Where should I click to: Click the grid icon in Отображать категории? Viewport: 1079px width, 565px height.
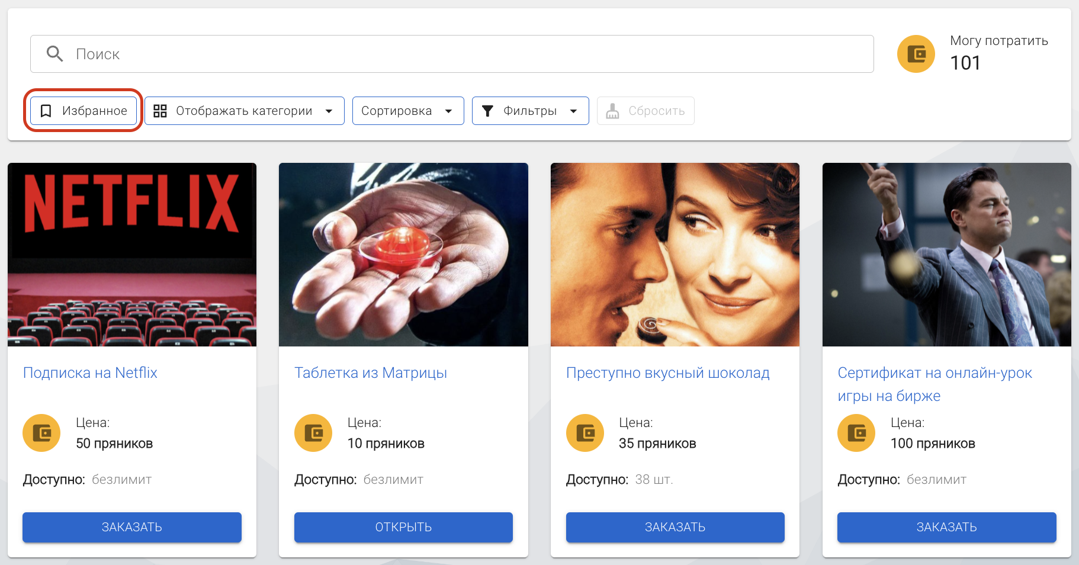pyautogui.click(x=160, y=111)
